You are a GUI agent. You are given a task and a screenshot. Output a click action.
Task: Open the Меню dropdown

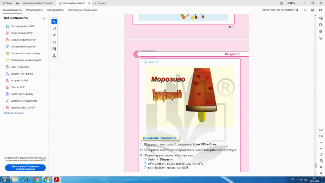tap(7, 3)
